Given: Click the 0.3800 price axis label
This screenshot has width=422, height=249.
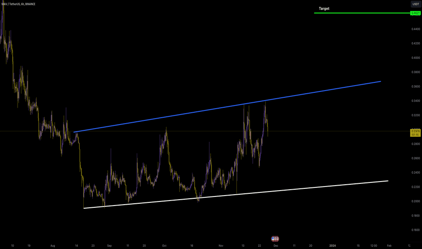Looking at the screenshot, I should [416, 72].
